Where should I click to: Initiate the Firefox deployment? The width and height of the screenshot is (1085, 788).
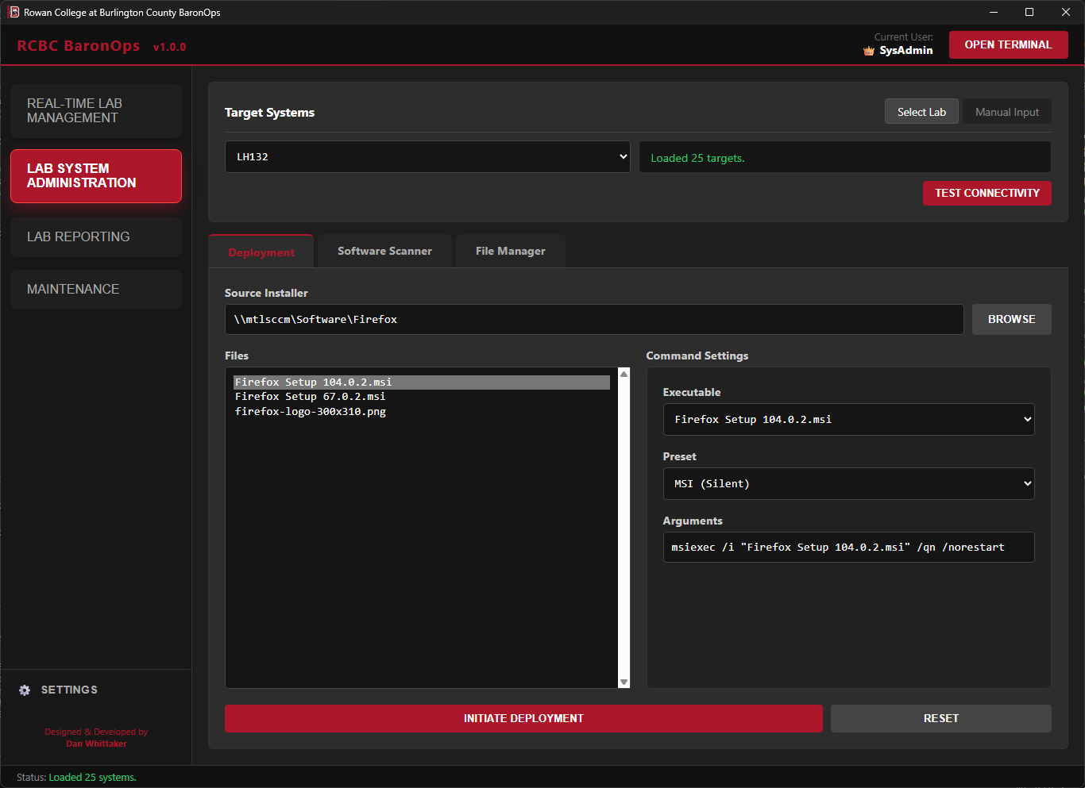(523, 718)
